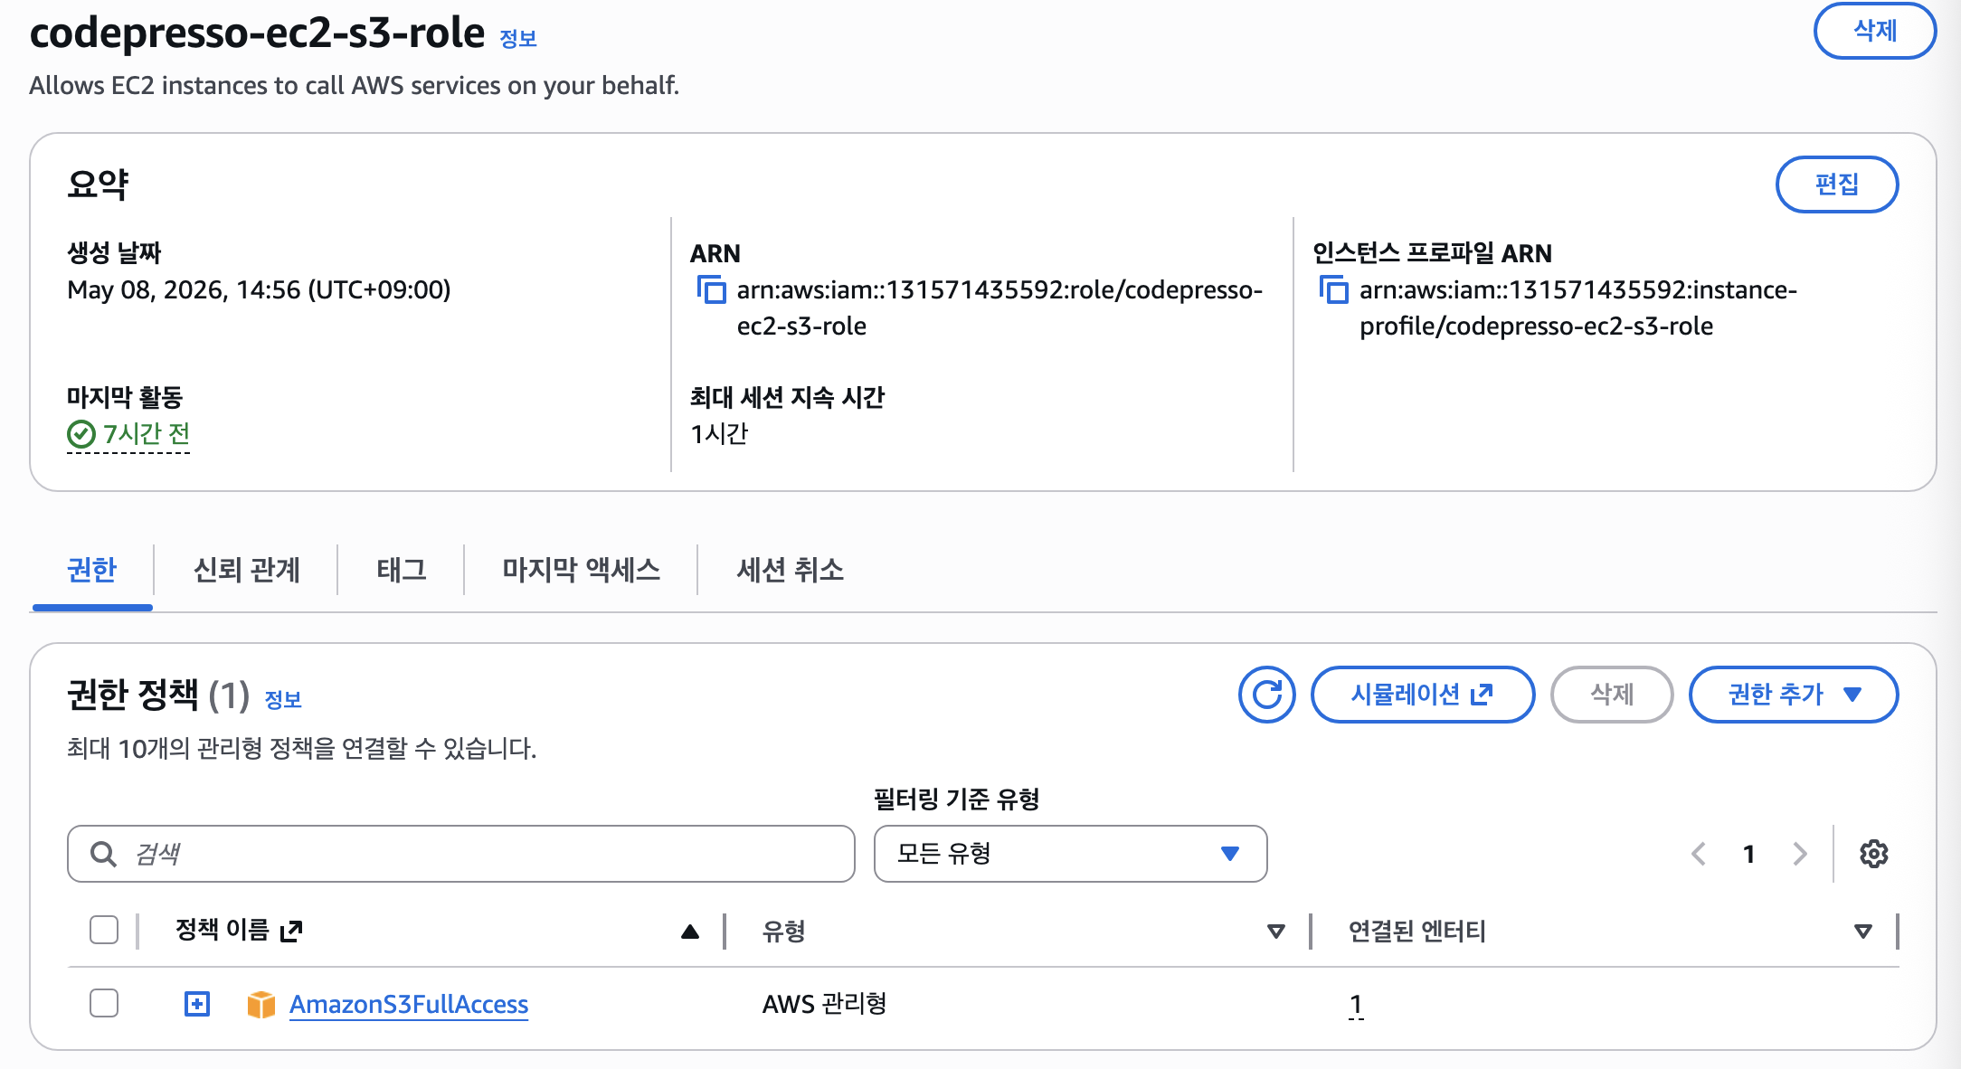
Task: Click current page number 1 in pagination
Action: [1749, 854]
